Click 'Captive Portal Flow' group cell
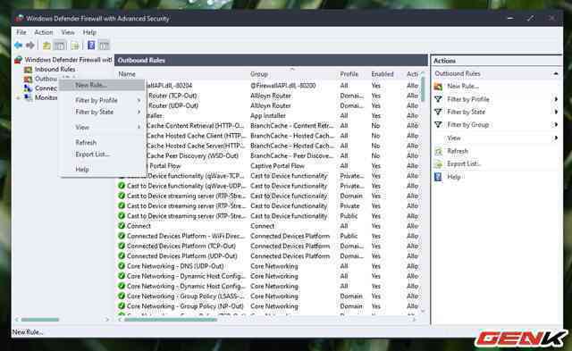572x351 pixels. (x=277, y=166)
